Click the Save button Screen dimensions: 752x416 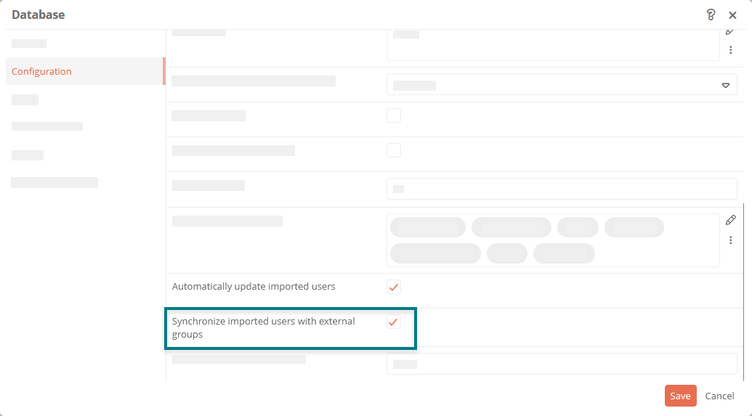(x=681, y=396)
